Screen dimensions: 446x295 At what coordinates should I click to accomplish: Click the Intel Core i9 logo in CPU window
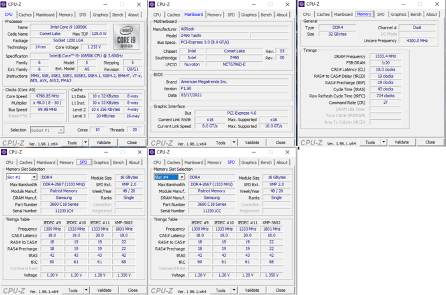click(x=127, y=37)
